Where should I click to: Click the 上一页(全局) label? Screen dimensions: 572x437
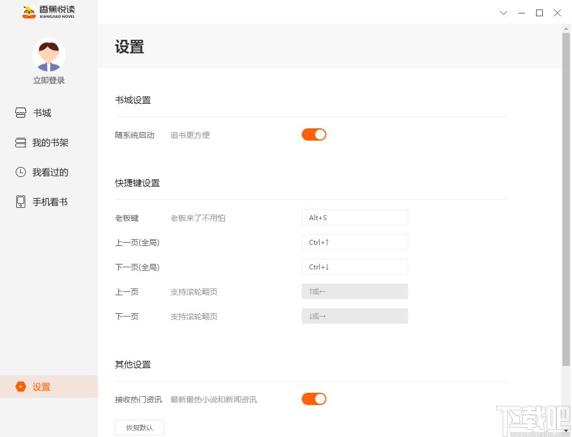coord(137,243)
